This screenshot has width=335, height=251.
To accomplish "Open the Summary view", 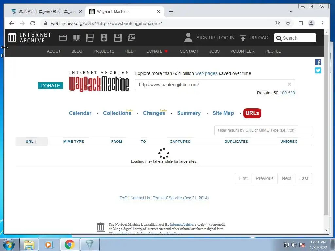I will (189, 113).
